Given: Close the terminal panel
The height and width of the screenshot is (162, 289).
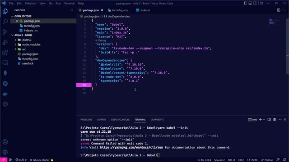Looking at the screenshot, I should coord(285,120).
